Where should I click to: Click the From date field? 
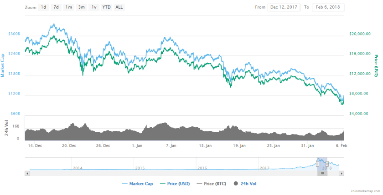(284, 7)
